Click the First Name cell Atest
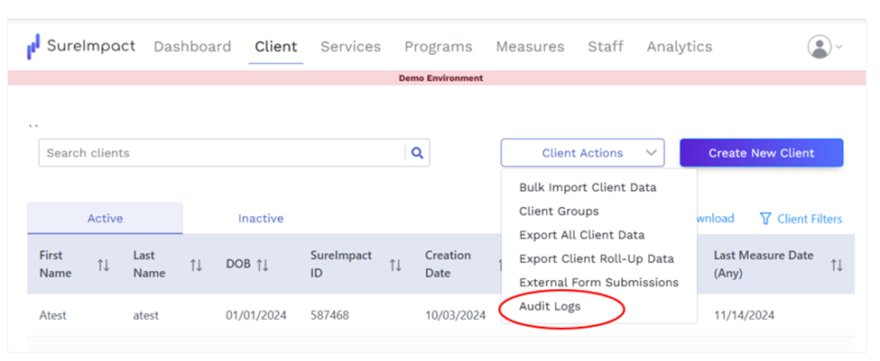The image size is (880, 361). coord(52,316)
